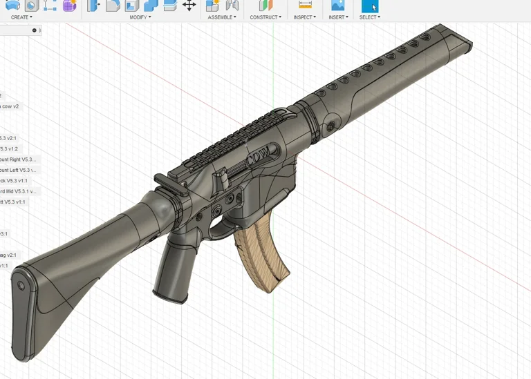Select the Joint tool icon

(232, 5)
